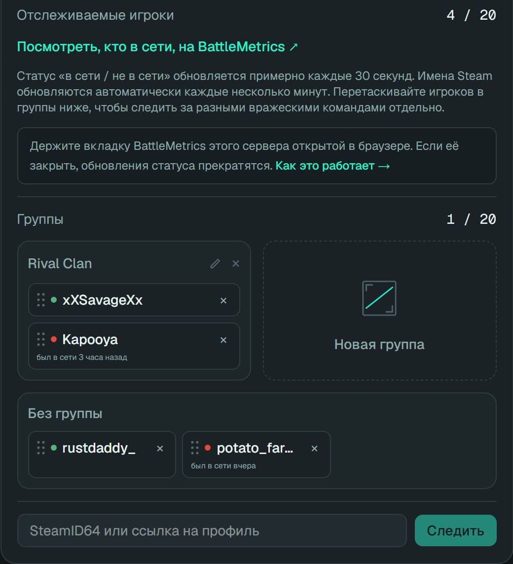
Task: Open the 'Как это работает' link
Action: point(332,166)
